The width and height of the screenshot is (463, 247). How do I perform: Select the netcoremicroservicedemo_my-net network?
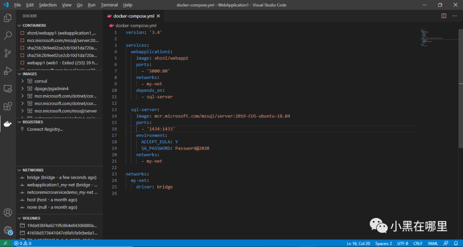point(59,193)
